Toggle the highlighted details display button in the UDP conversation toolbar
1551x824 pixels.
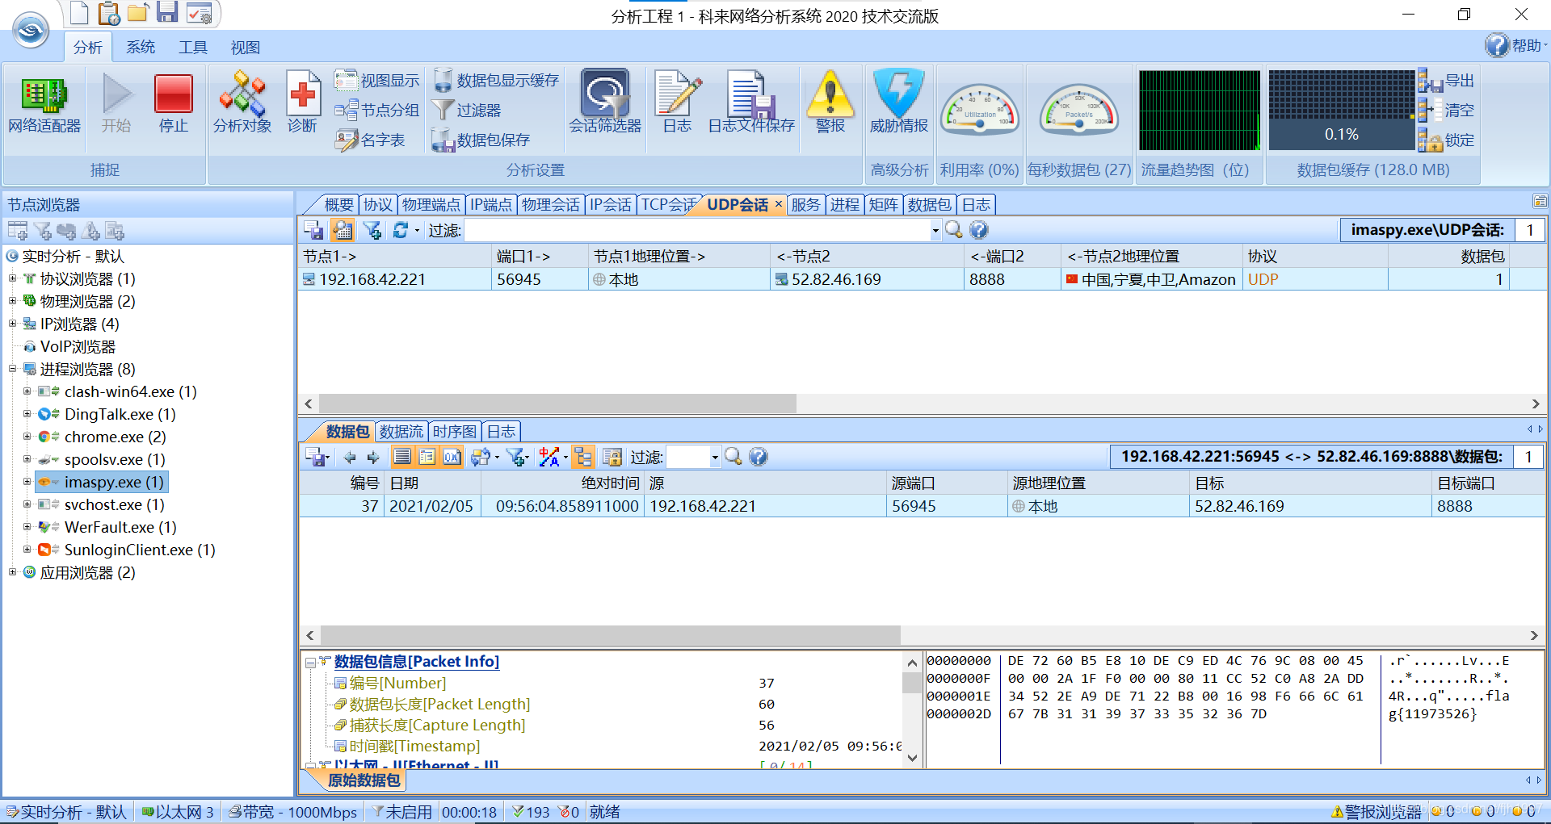click(343, 230)
